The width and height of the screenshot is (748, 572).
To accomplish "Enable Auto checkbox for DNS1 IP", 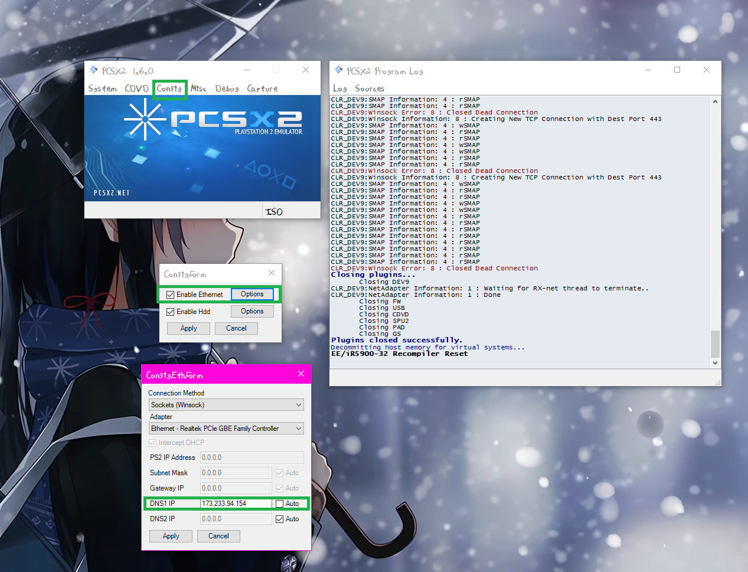I will pos(280,504).
